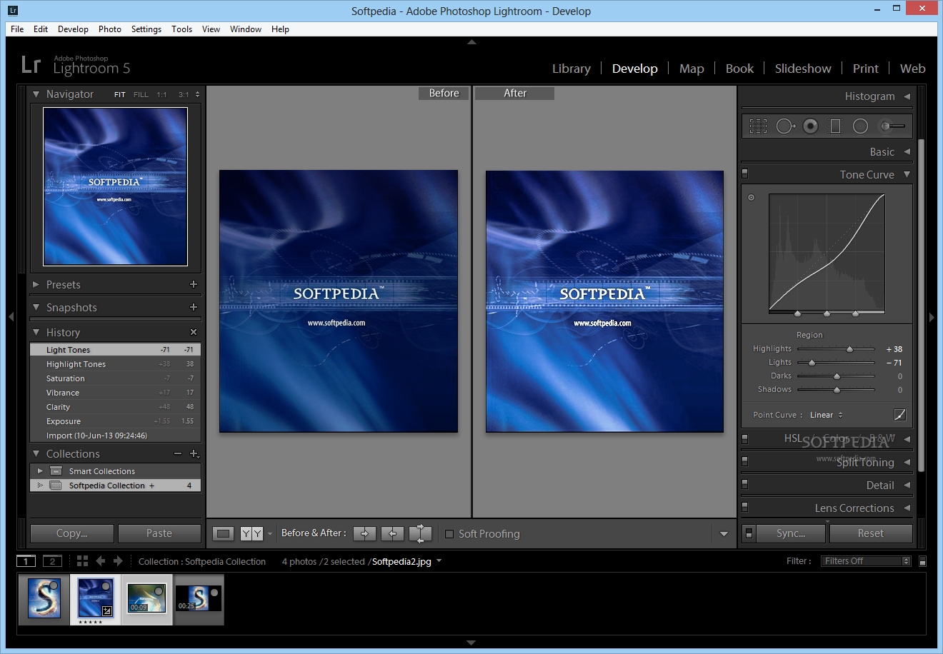
Task: Copy Before settings to After
Action: (x=364, y=533)
